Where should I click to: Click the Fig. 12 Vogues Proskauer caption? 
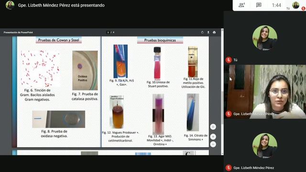point(120,136)
